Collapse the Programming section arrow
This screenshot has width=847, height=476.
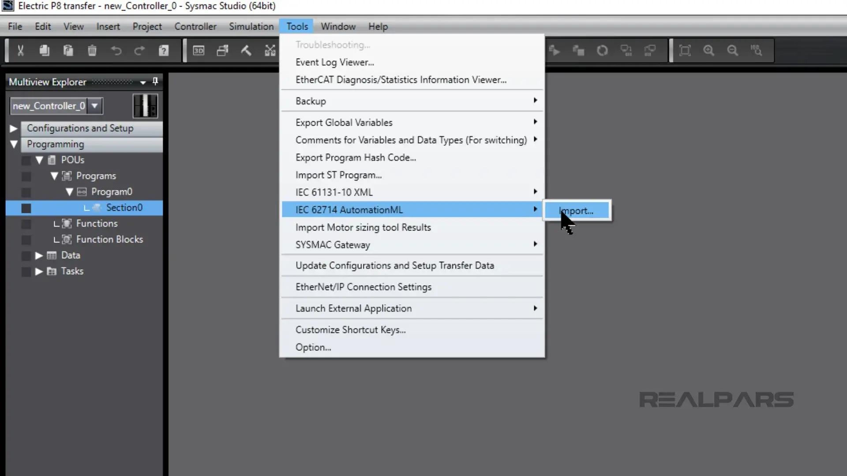tap(14, 144)
